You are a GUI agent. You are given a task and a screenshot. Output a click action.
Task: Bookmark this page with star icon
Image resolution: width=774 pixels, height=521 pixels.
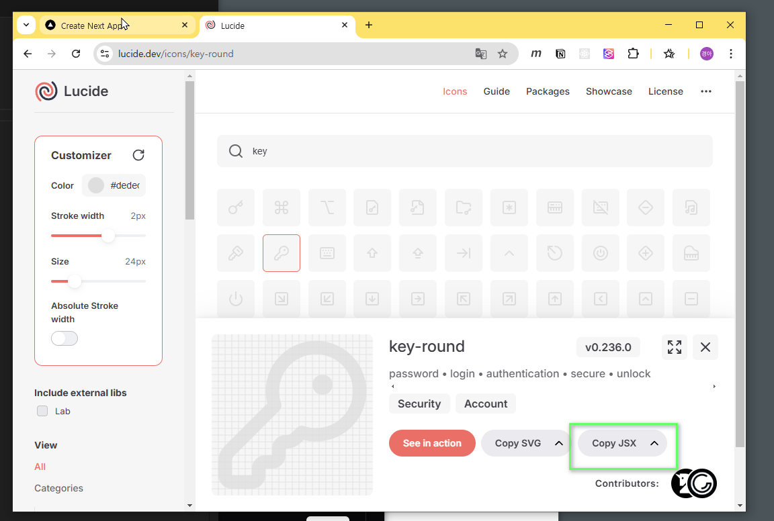503,54
